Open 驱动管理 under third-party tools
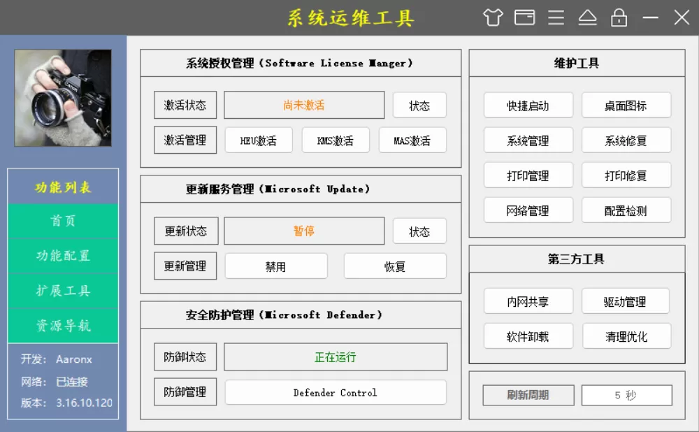The width and height of the screenshot is (699, 432). (x=626, y=301)
